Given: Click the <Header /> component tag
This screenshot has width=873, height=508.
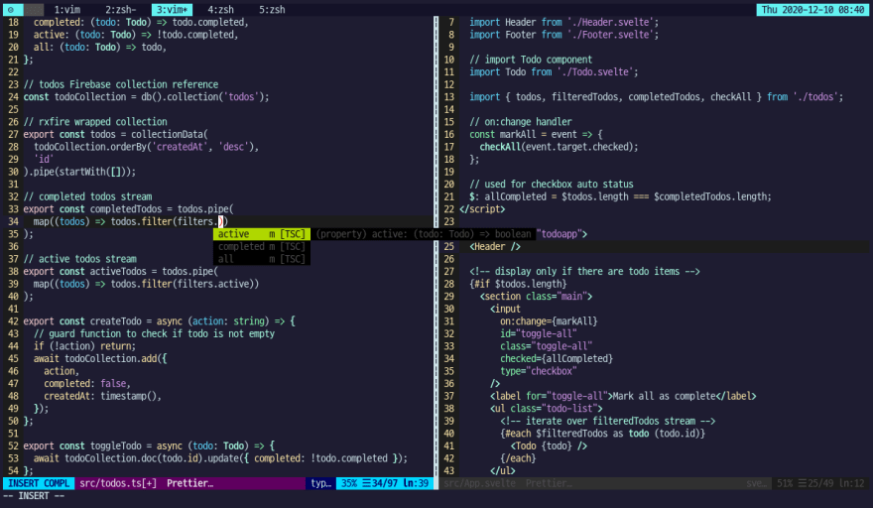Looking at the screenshot, I should (495, 246).
